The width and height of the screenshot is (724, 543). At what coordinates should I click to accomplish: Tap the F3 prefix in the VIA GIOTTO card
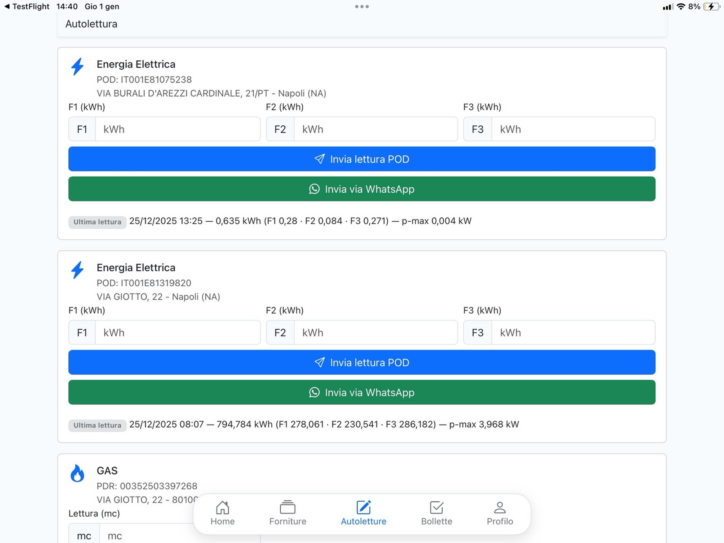[478, 332]
